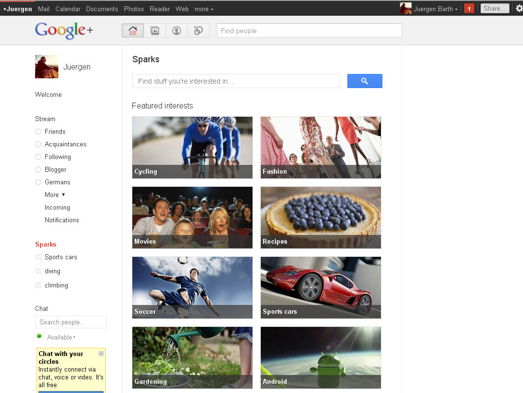Click the Juergen profile name
Image resolution: width=523 pixels, height=393 pixels.
(x=77, y=67)
